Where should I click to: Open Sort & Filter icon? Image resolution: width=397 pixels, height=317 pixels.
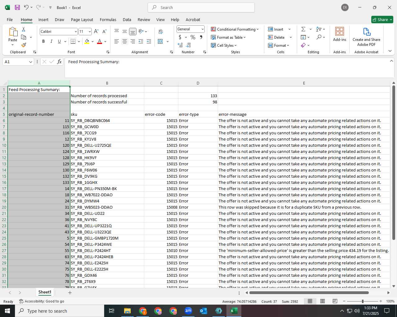point(319,29)
